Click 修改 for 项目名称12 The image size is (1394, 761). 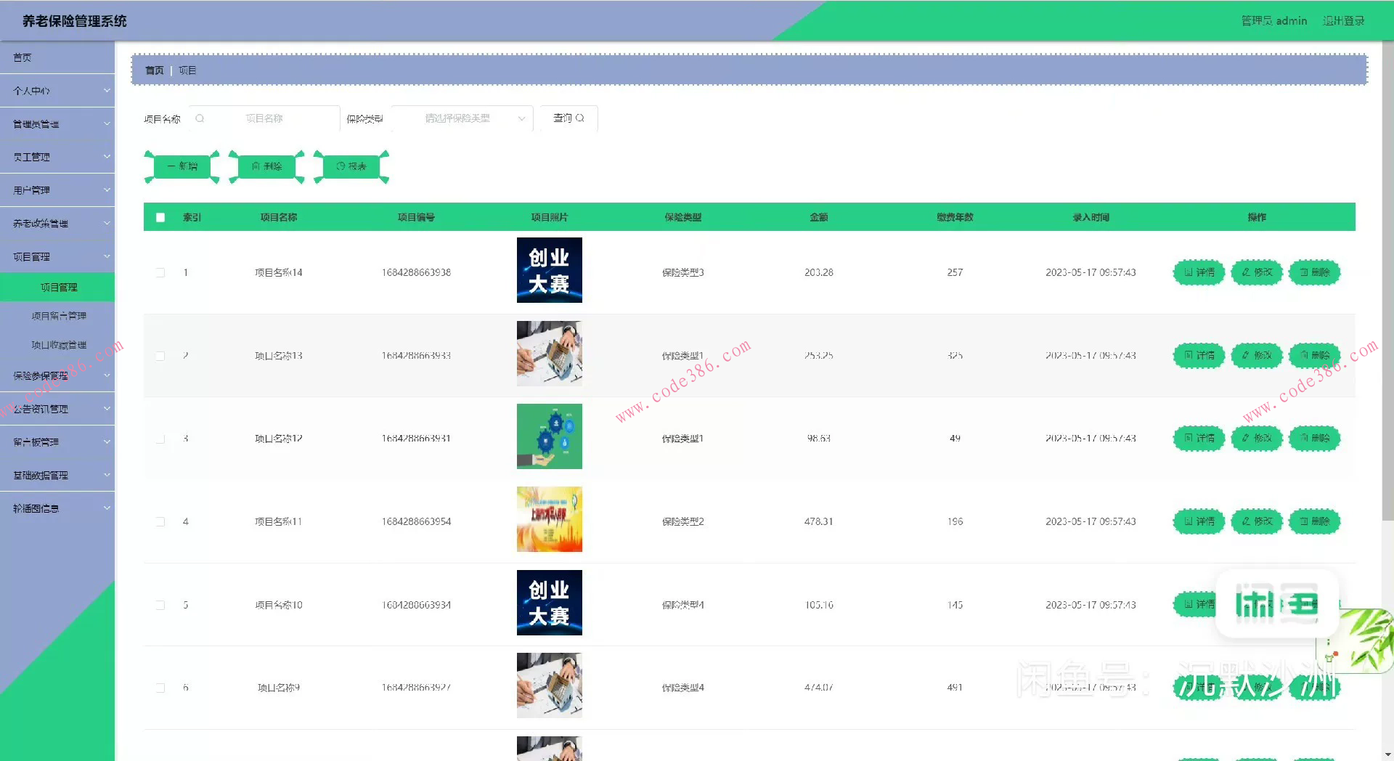[x=1257, y=439]
